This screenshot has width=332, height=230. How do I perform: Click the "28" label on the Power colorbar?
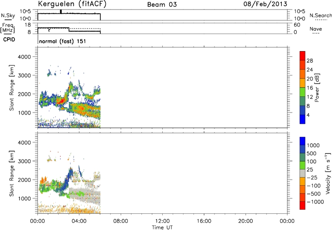(x=310, y=61)
